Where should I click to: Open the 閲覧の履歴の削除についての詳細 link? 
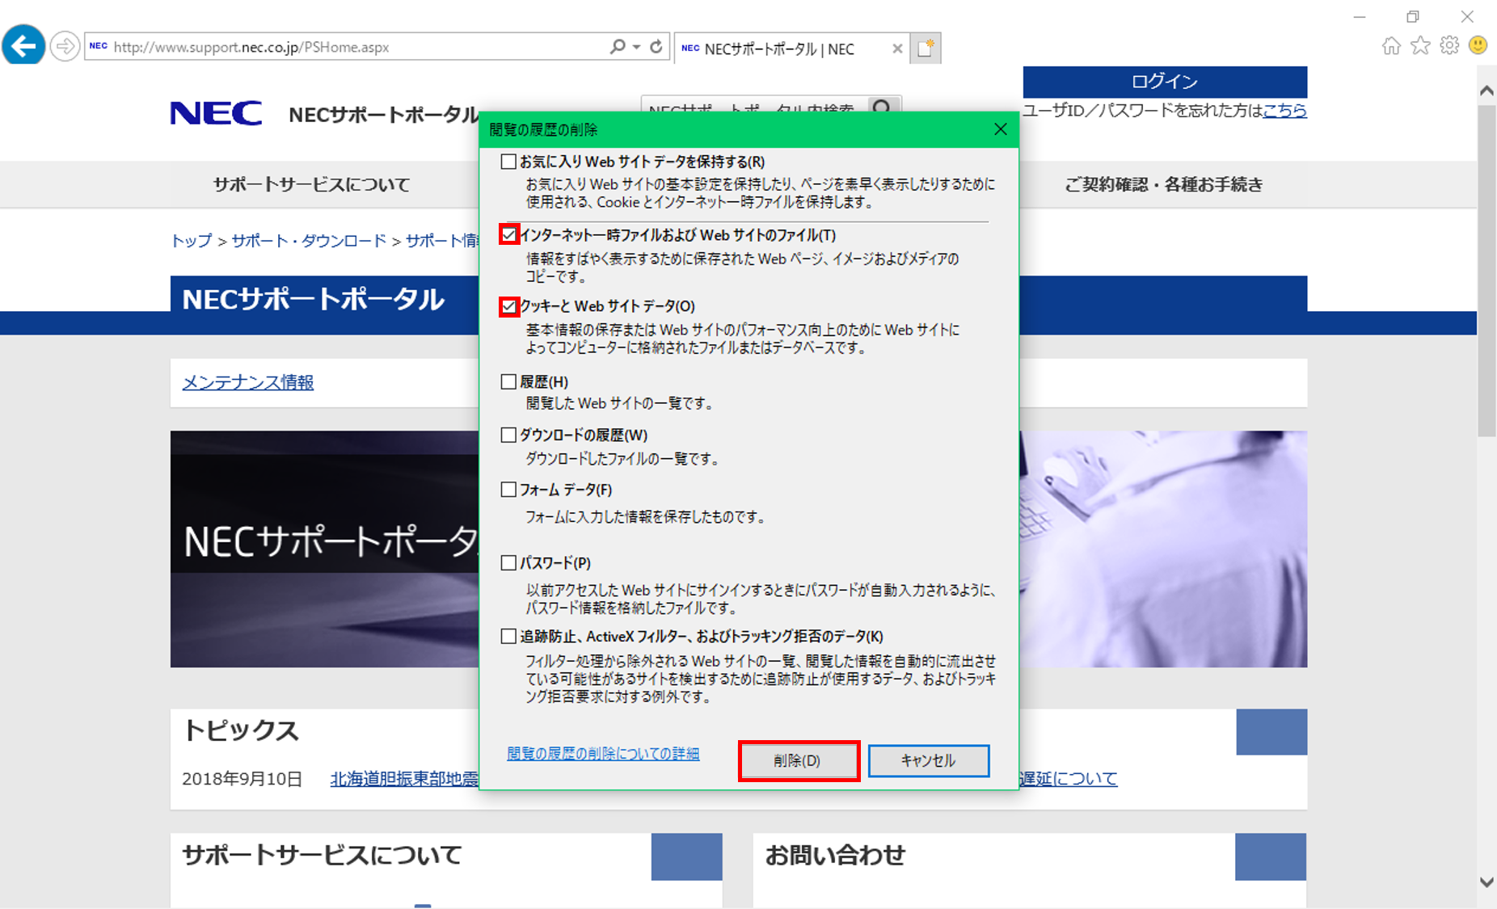tap(603, 754)
